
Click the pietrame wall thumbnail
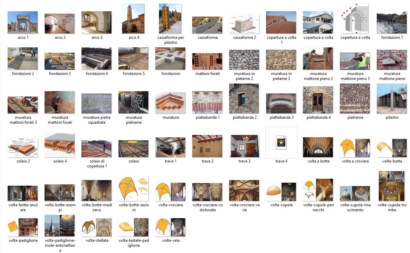tap(355, 99)
